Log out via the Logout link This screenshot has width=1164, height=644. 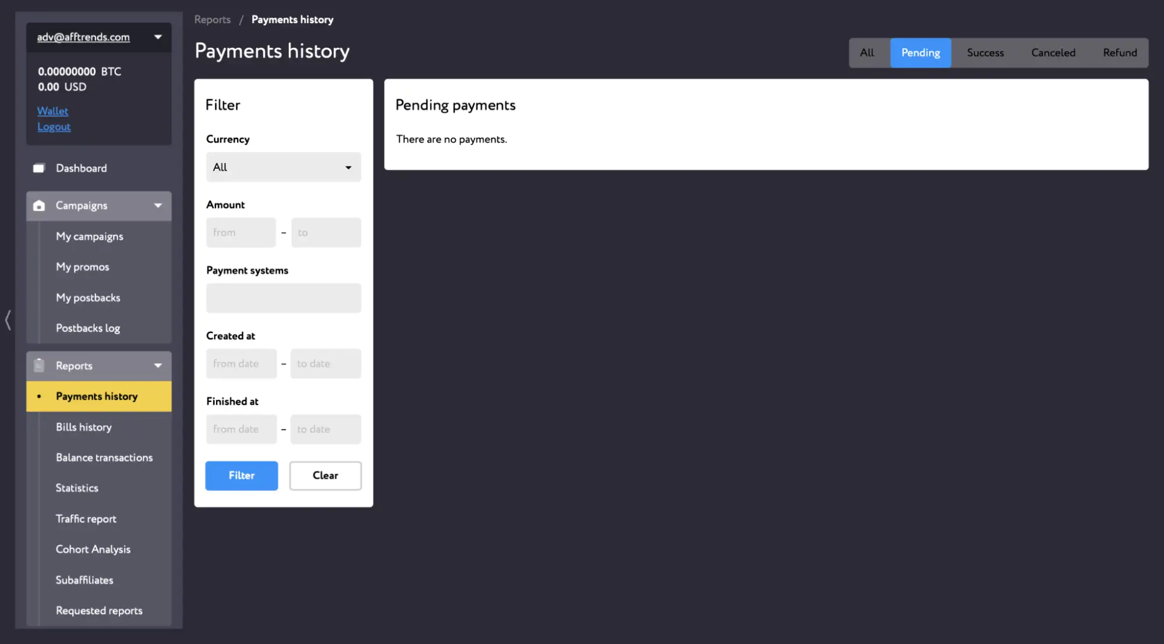click(54, 127)
